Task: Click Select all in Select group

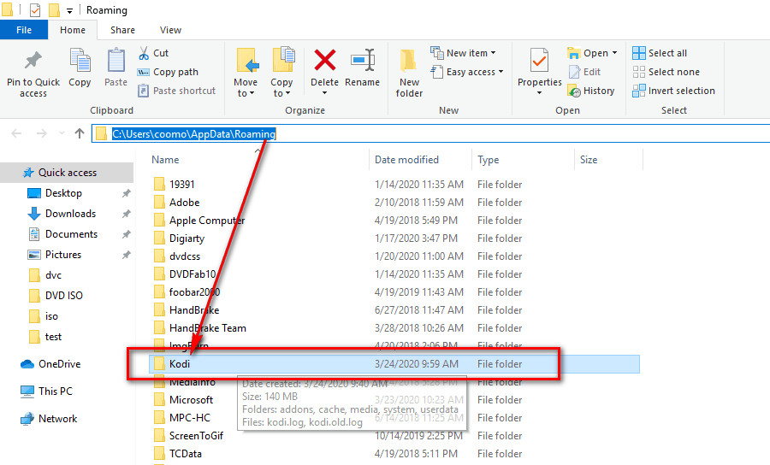Action: (660, 53)
